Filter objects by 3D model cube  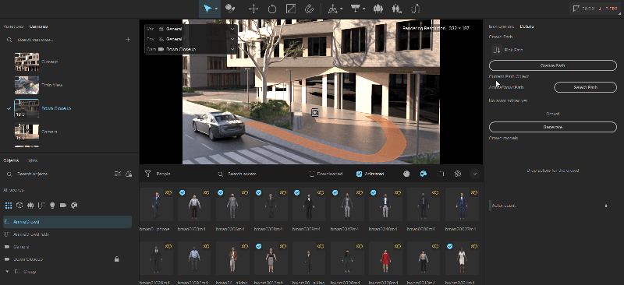[x=19, y=206]
